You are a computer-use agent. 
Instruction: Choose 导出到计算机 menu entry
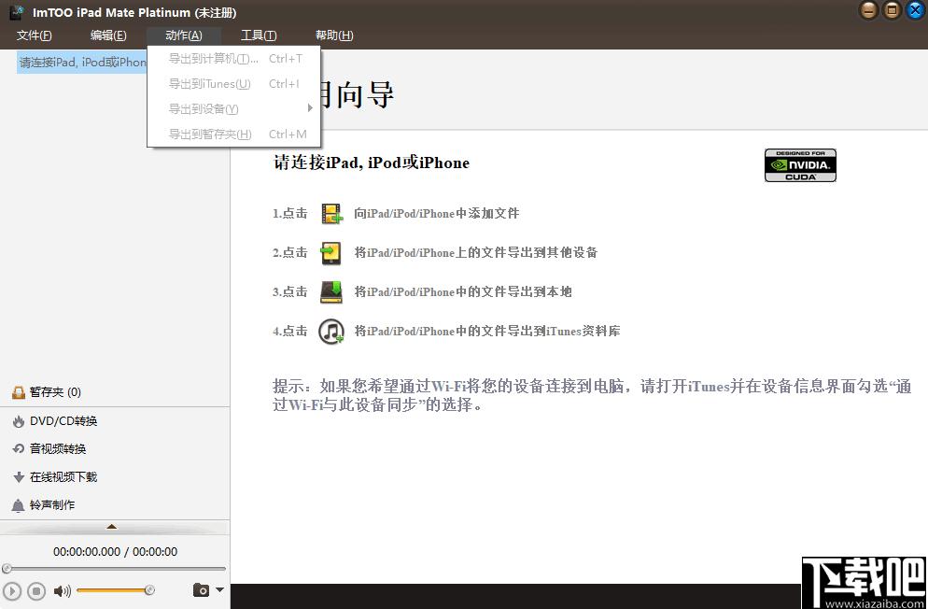pos(233,59)
